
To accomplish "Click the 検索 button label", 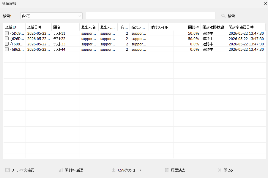I will [x=231, y=16].
